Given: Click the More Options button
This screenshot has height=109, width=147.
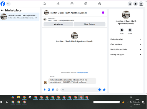Looking at the screenshot, I should (89, 24).
